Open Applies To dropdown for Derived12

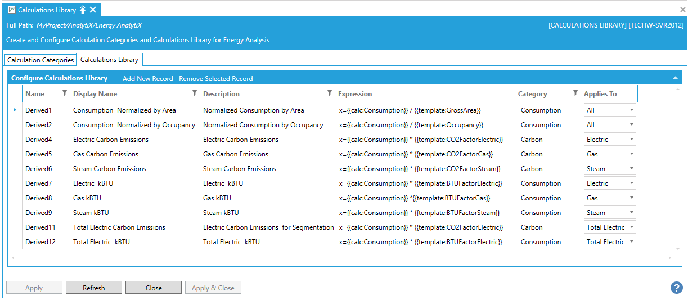632,242
